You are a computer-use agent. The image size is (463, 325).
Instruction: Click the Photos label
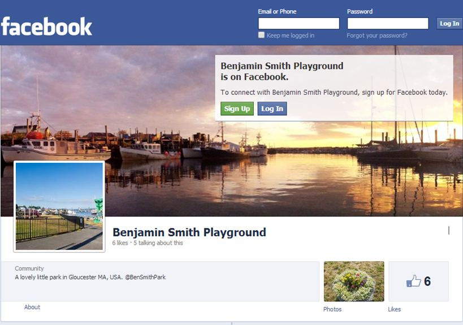[332, 309]
